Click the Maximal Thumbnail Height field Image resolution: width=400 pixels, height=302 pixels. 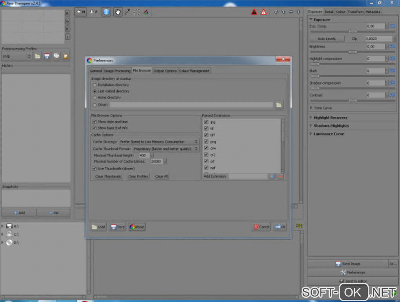click(144, 156)
